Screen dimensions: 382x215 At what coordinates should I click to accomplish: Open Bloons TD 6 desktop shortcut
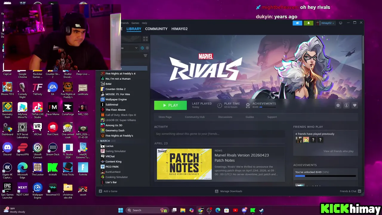(7, 89)
